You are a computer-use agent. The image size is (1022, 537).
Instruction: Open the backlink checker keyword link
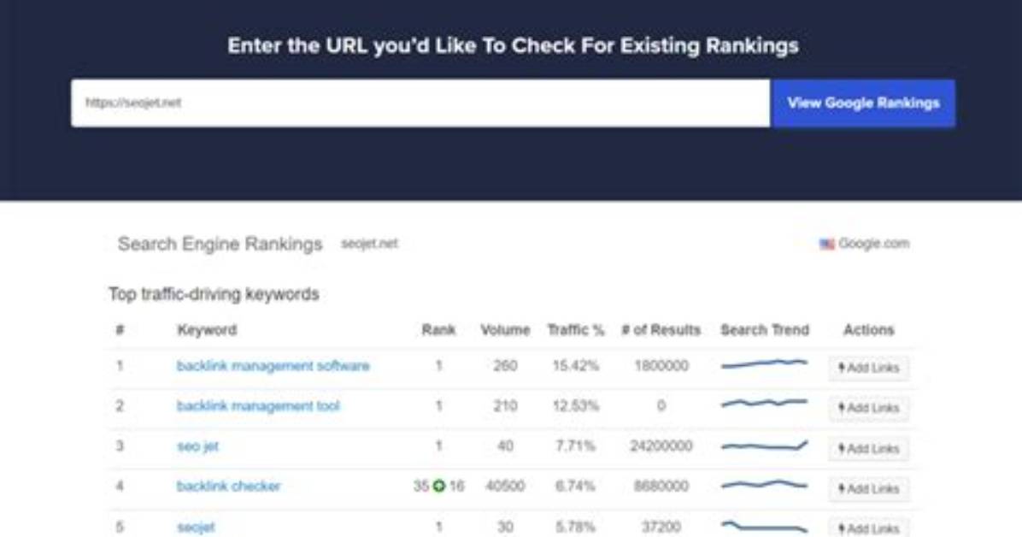(228, 486)
